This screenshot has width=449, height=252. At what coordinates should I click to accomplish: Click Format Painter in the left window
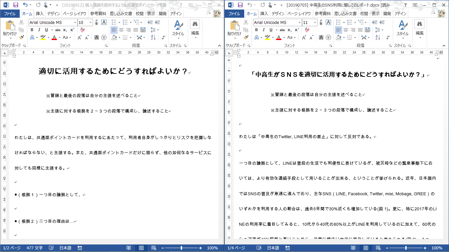coord(21,37)
